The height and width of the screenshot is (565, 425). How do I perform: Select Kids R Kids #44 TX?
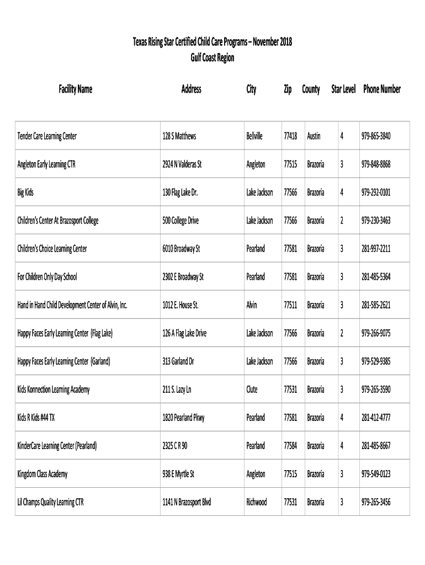tap(36, 418)
